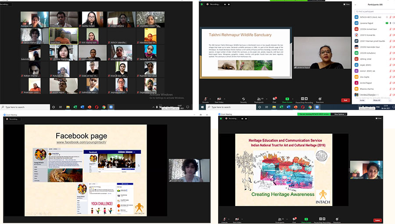395x224 pixels.
Task: Start Video in the Heritage Awareness Zoom window
Action: coord(237,220)
